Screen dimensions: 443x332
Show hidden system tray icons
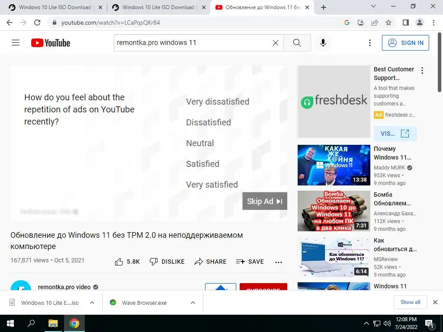[366, 323]
